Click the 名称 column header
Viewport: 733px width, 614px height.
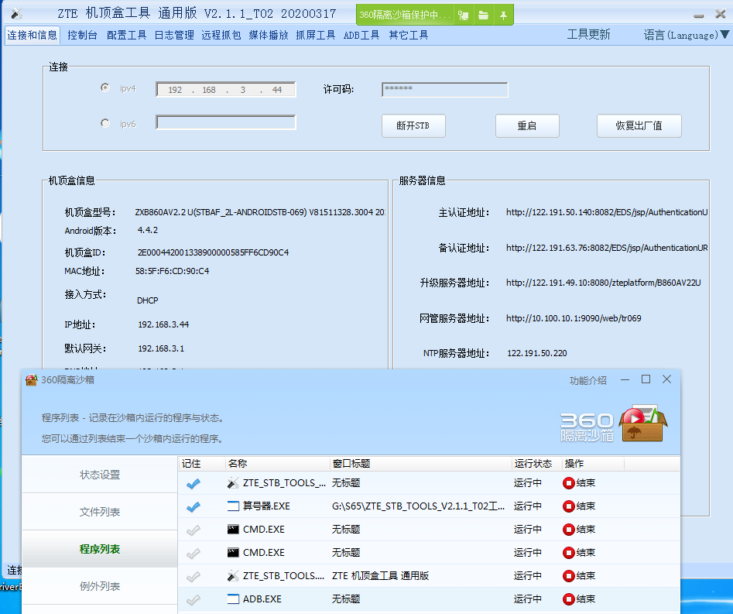click(277, 464)
